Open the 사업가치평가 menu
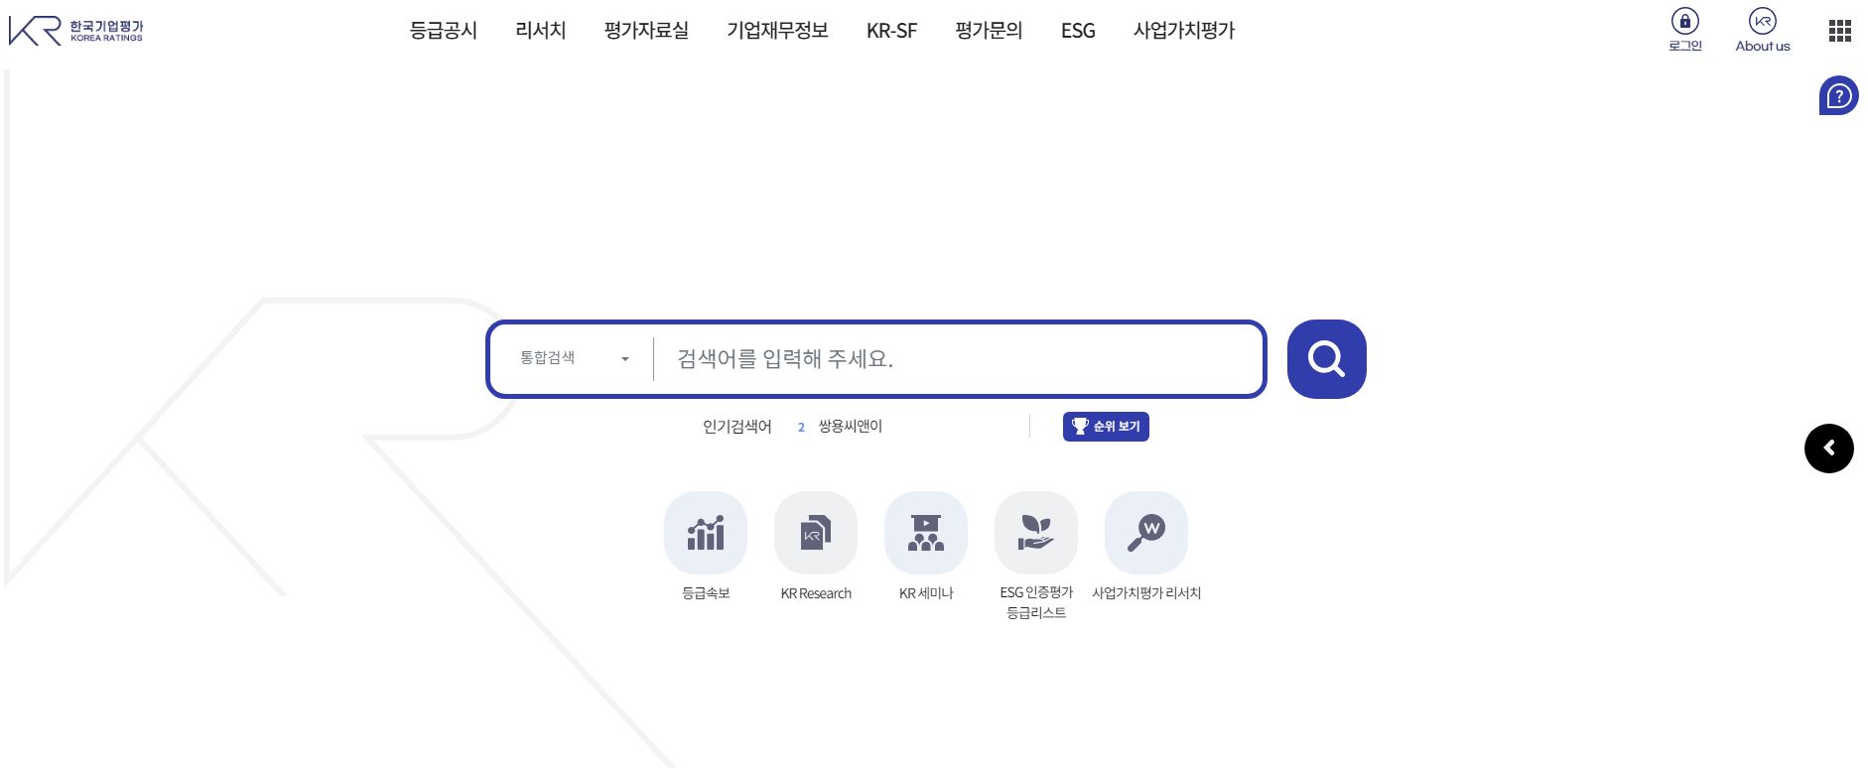Viewport: 1868px width, 768px height. tap(1184, 31)
